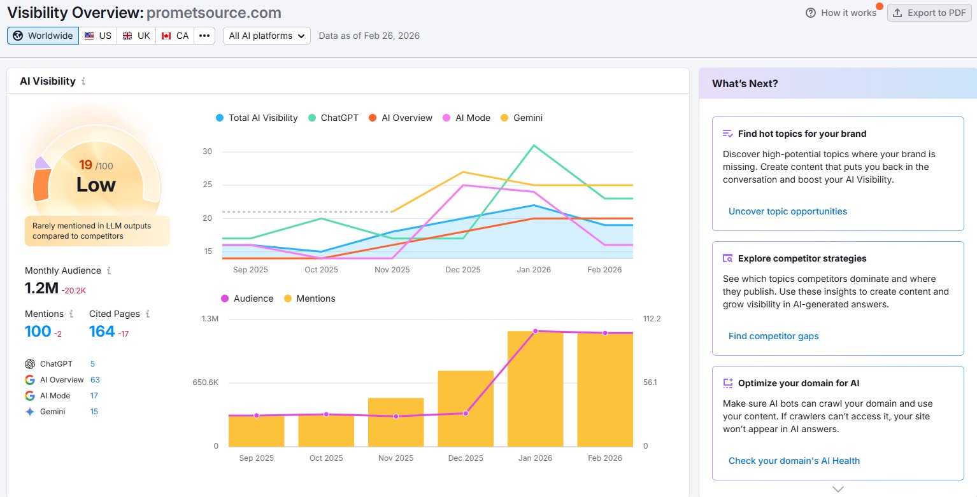Click the Nov 2025 mentions bar
The image size is (977, 497).
(x=396, y=422)
